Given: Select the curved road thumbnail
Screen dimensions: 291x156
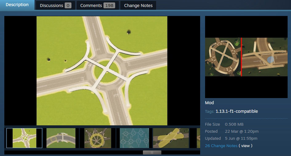Looking at the screenshot, I should [61, 138].
